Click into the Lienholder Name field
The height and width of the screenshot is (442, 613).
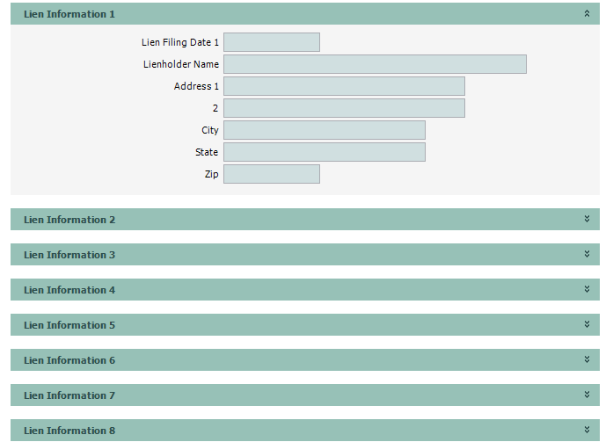tap(375, 64)
